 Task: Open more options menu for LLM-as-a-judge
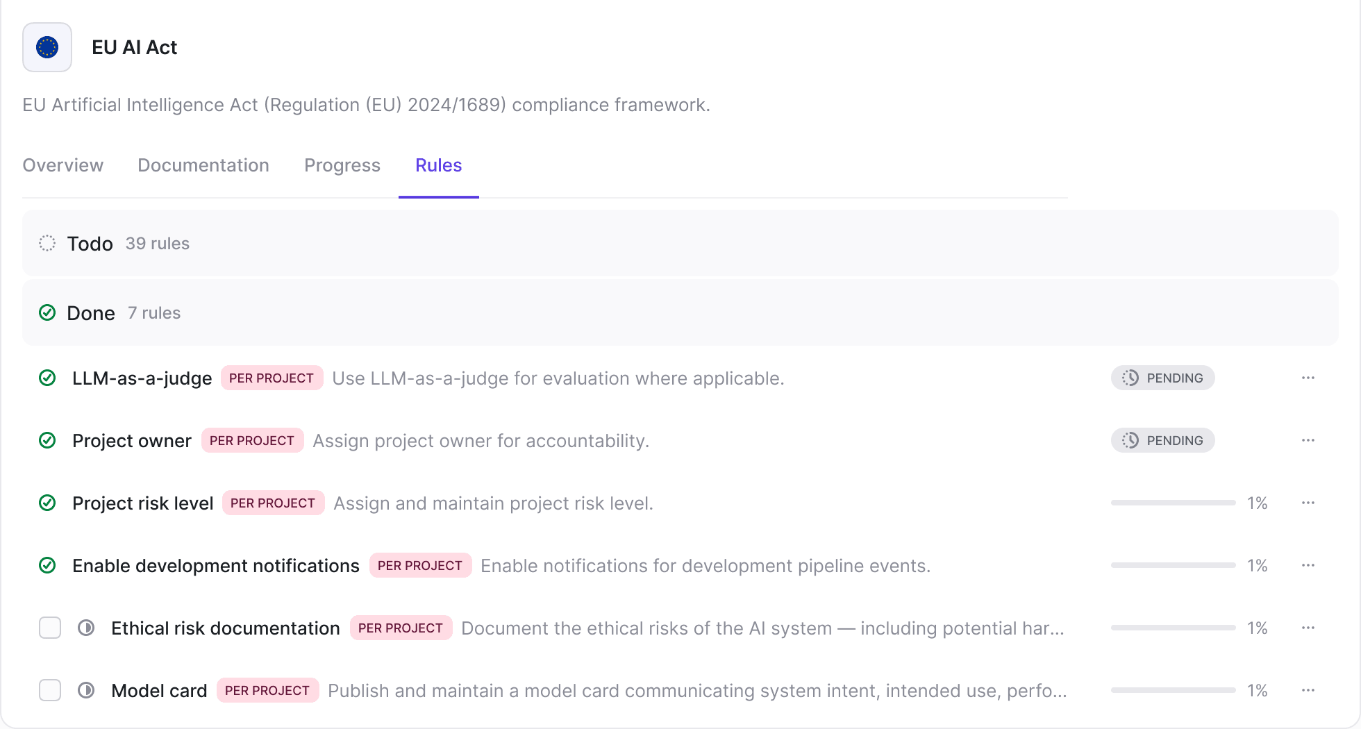coord(1308,378)
